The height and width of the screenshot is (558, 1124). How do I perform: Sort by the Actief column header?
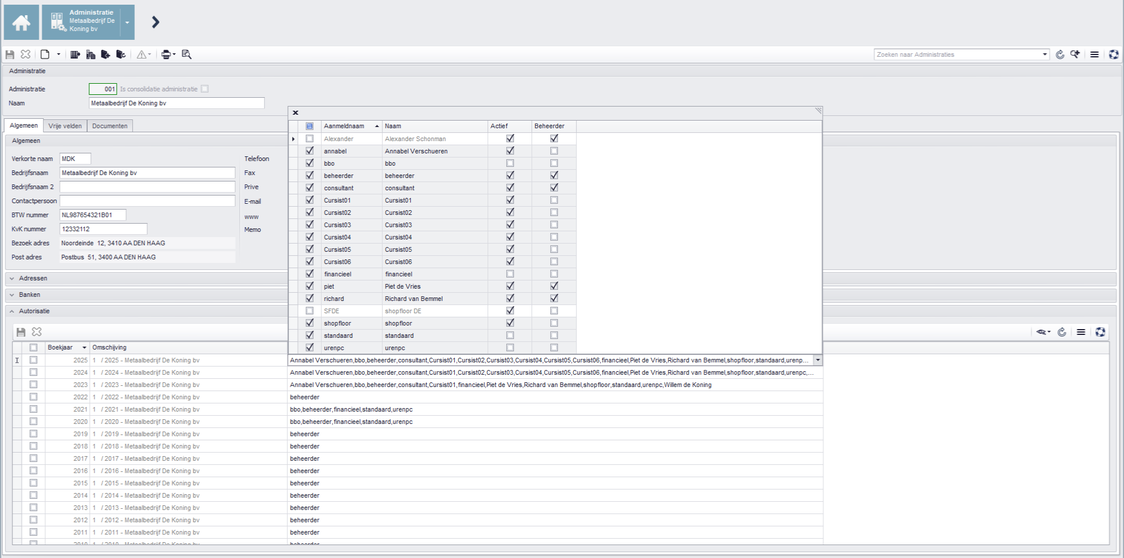click(510, 126)
